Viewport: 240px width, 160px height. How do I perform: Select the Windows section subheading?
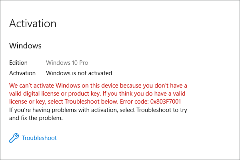25,46
